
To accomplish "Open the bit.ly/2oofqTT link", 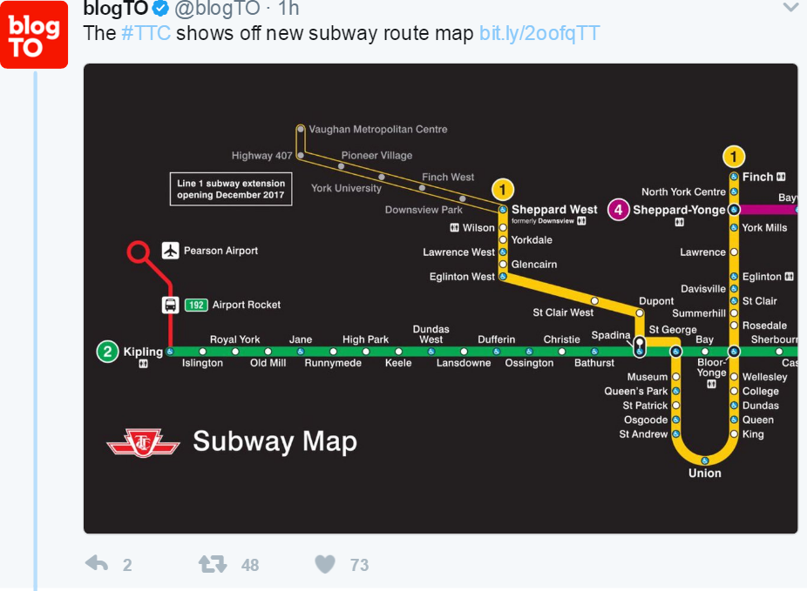I will (x=539, y=34).
